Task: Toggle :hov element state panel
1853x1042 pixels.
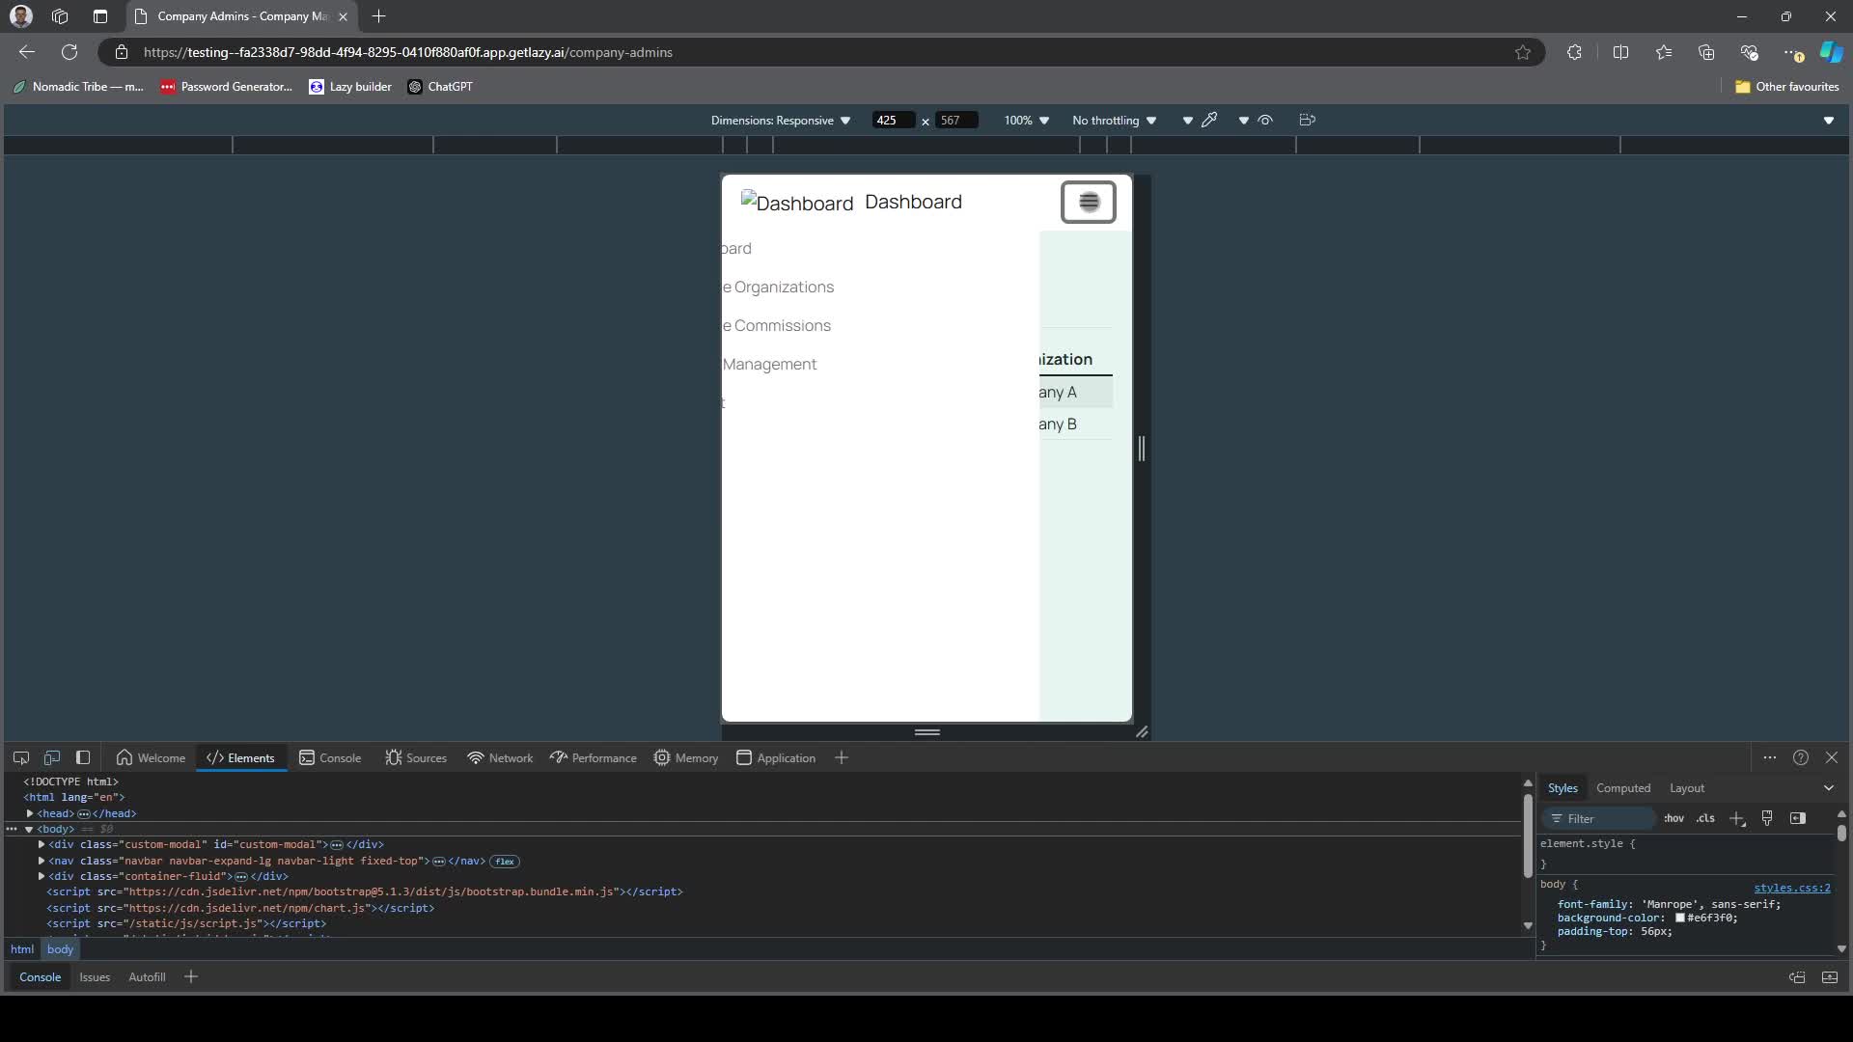Action: 1673,818
